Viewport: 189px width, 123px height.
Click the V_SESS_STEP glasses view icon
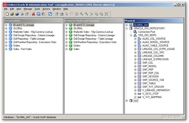point(139,94)
